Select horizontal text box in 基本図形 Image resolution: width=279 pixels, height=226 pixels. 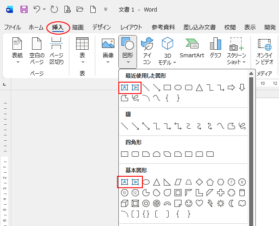125,182
